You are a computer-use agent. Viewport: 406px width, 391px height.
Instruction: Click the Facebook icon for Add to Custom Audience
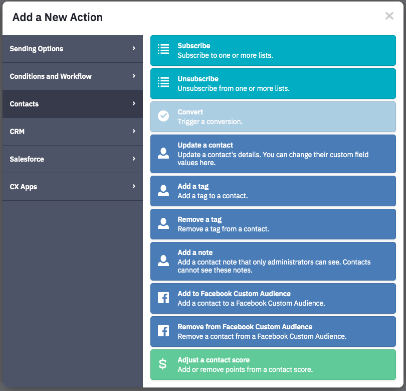coord(163,298)
